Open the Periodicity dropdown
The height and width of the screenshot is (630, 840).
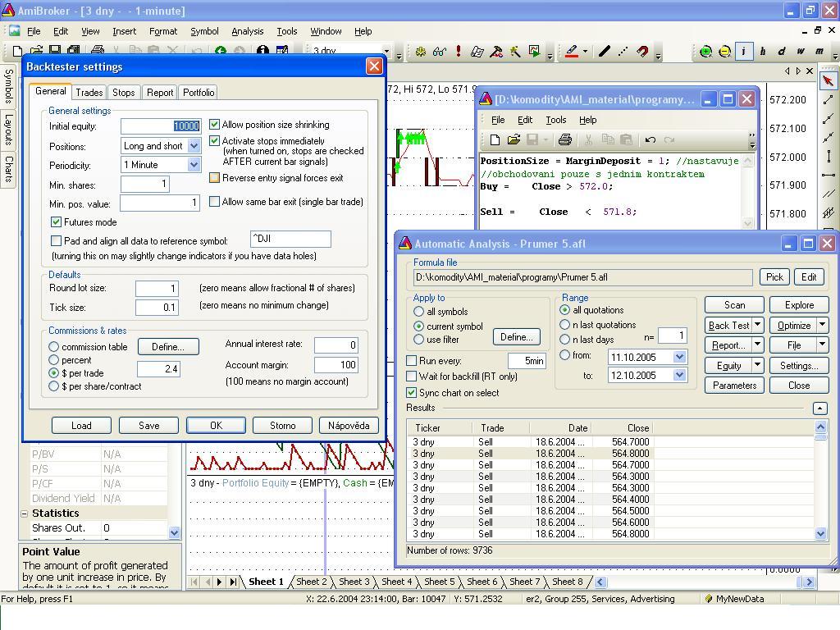194,165
